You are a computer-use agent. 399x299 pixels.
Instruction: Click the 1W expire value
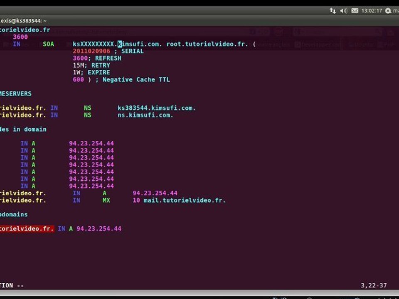(76, 72)
